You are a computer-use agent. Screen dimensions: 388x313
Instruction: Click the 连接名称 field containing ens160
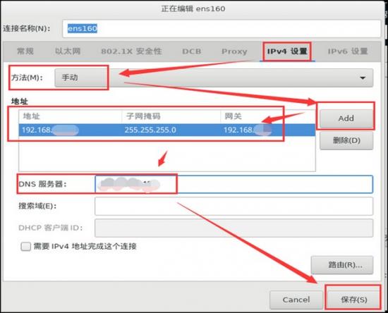222,29
